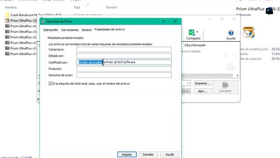Click the Editado por input field
The height and width of the screenshot is (158, 280).
click(124, 56)
